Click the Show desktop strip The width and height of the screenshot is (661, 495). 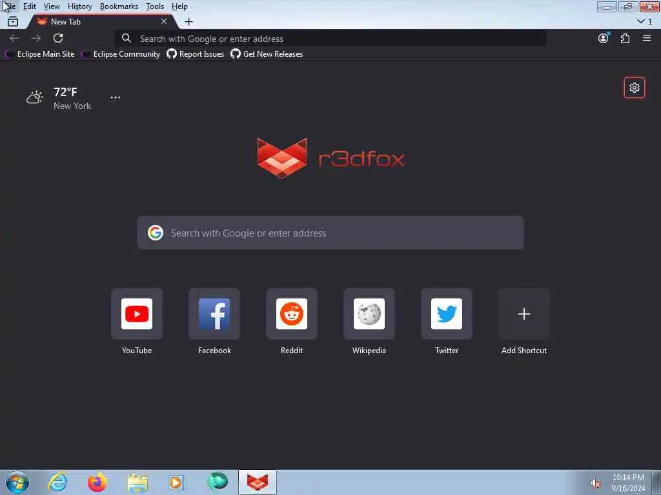tap(656, 482)
